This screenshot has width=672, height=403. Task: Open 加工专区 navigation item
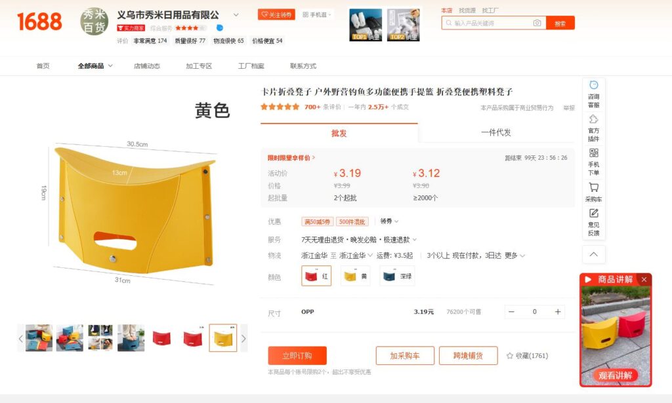click(199, 66)
